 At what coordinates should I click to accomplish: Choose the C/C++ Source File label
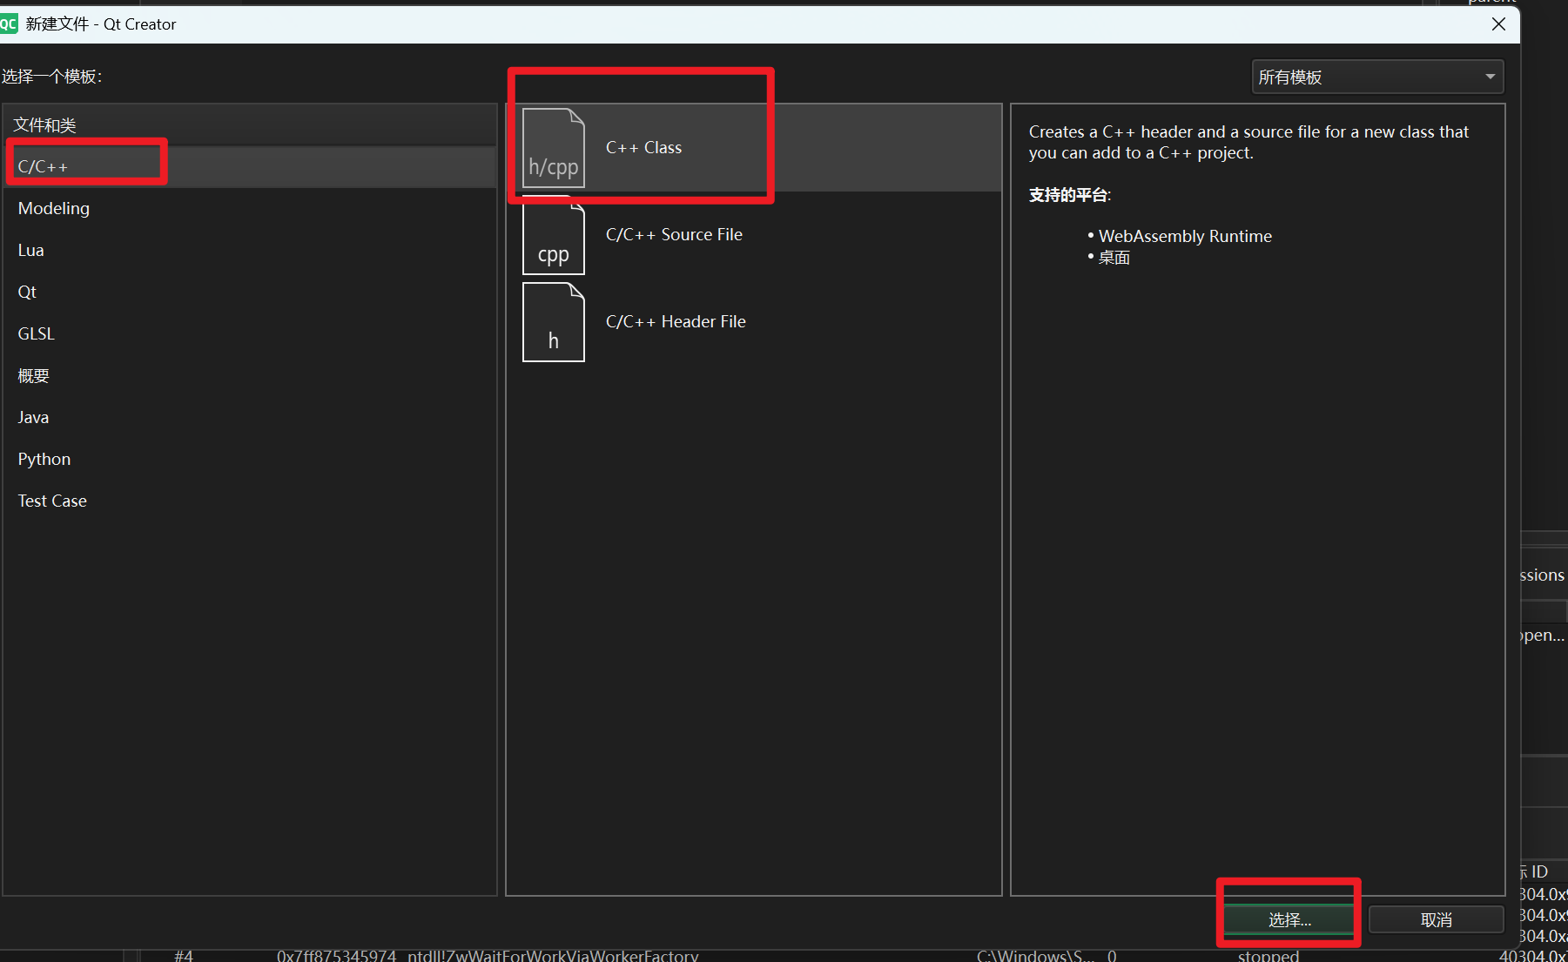[x=674, y=235]
